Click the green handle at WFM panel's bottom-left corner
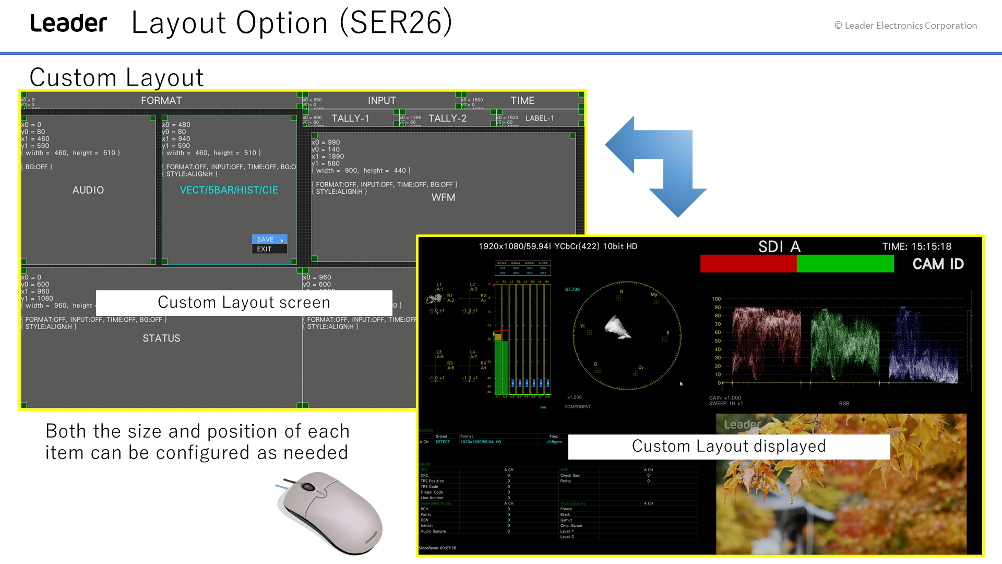This screenshot has width=1002, height=564. 314,258
